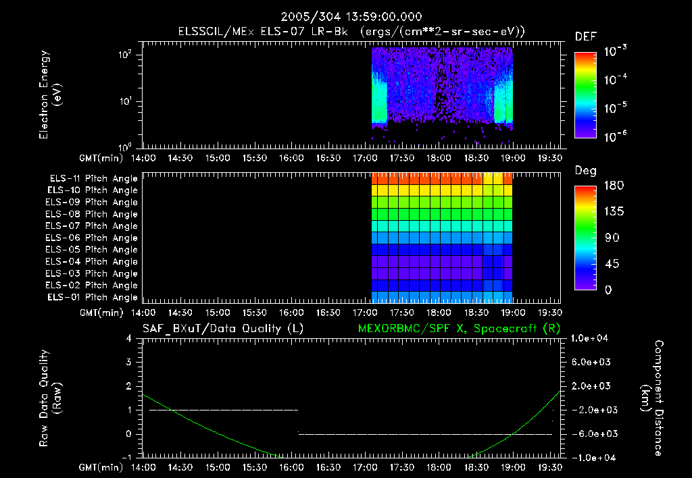Click the ELS-03 Pitch Angle row label
The image size is (692, 478).
coord(91,274)
